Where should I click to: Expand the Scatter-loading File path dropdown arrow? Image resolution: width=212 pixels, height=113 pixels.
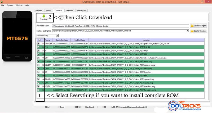(187, 31)
